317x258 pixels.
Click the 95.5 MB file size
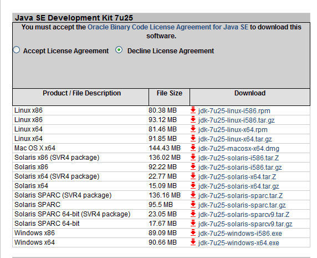[161, 204]
